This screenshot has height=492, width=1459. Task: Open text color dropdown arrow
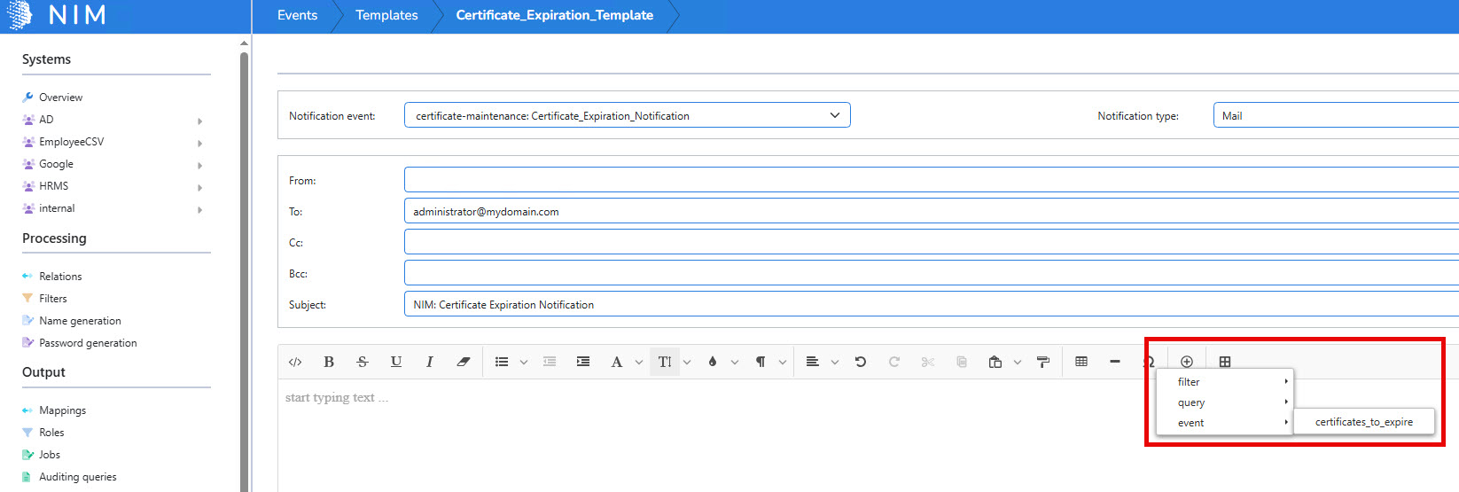point(735,362)
